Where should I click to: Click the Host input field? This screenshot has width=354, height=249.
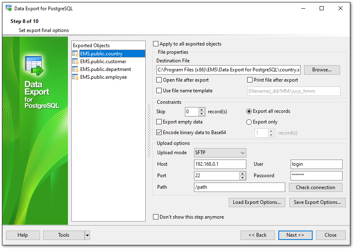coord(220,164)
